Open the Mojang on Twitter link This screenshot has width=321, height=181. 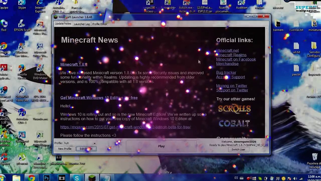pyautogui.click(x=231, y=86)
